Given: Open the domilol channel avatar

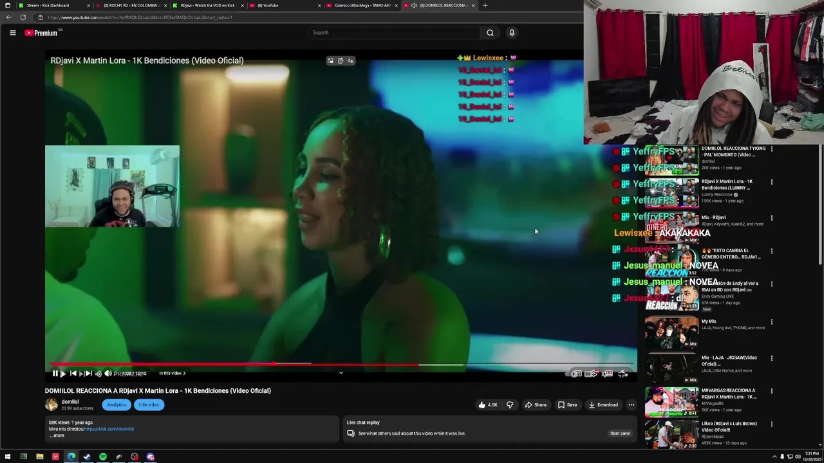Looking at the screenshot, I should pyautogui.click(x=51, y=404).
